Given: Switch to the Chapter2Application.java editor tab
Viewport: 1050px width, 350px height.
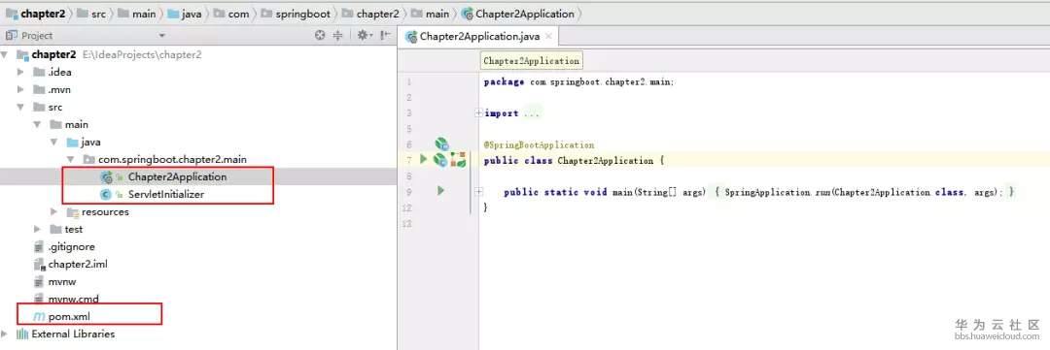Looking at the screenshot, I should point(478,36).
